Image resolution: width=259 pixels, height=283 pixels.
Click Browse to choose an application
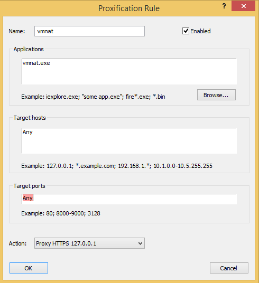[x=216, y=95]
